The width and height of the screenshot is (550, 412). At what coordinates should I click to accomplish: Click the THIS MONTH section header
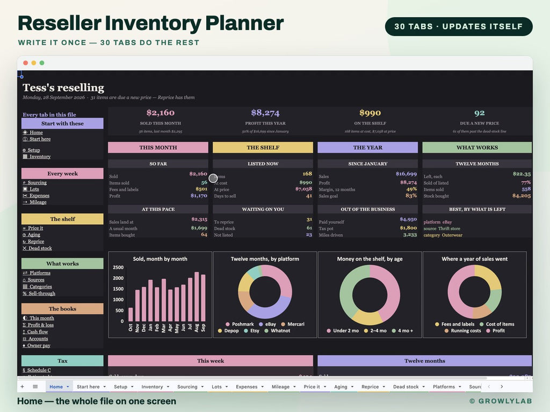(x=158, y=148)
